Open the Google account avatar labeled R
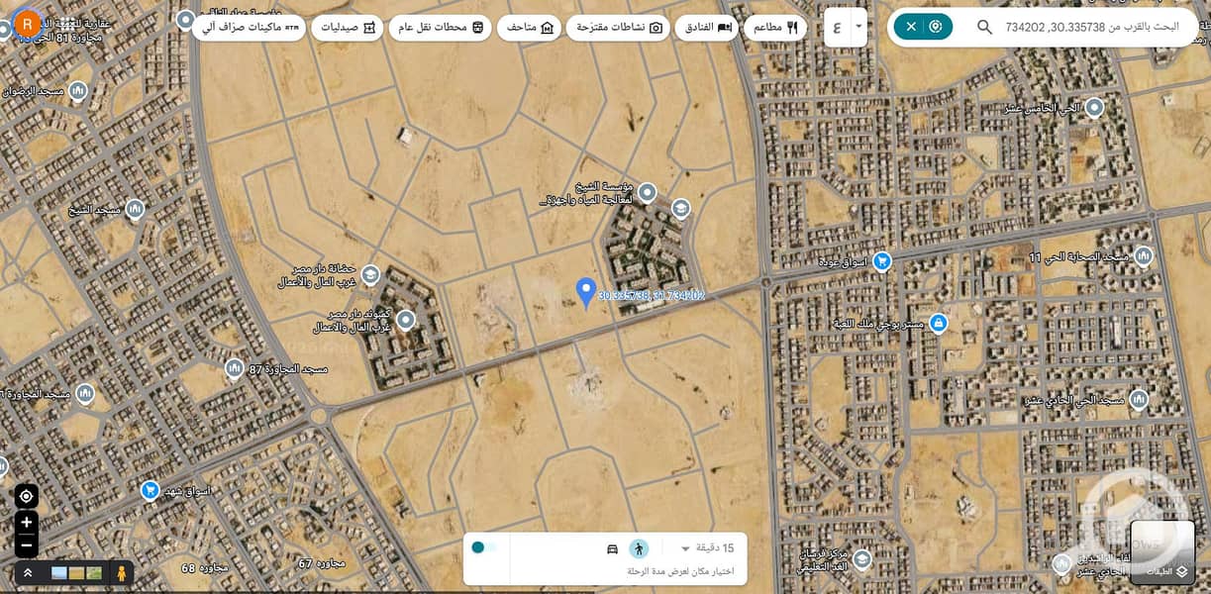Image resolution: width=1211 pixels, height=594 pixels. pos(29,23)
